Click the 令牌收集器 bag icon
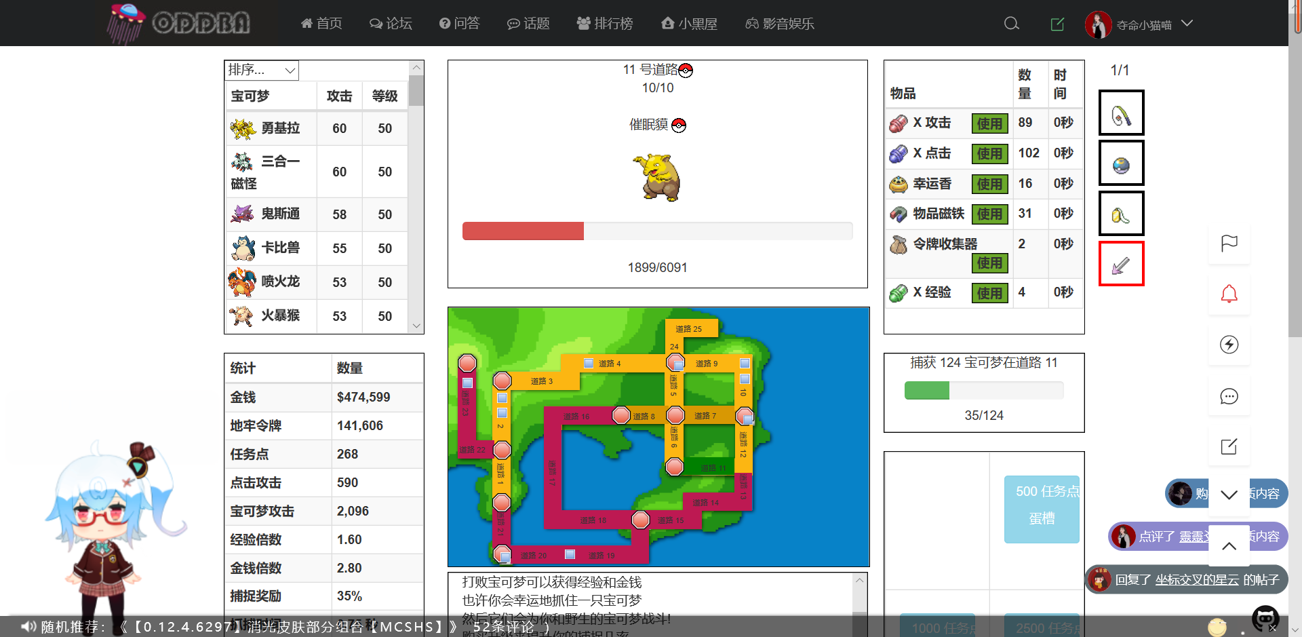The width and height of the screenshot is (1302, 637). (899, 245)
